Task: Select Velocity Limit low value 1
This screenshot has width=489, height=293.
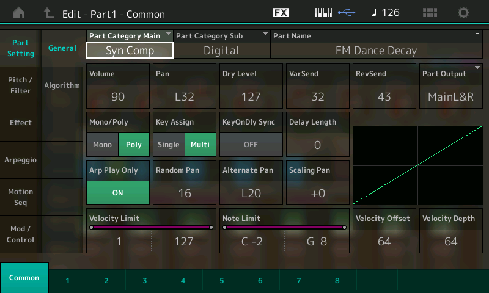Action: (119, 241)
